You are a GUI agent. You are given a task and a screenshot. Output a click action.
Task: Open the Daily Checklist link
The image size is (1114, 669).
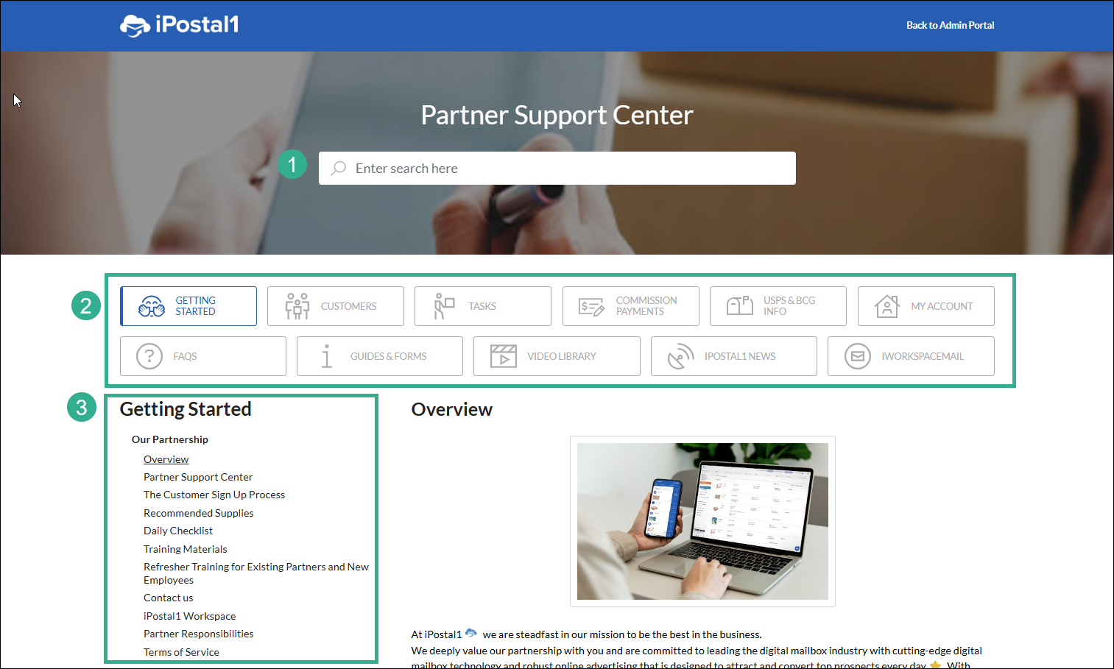(178, 531)
